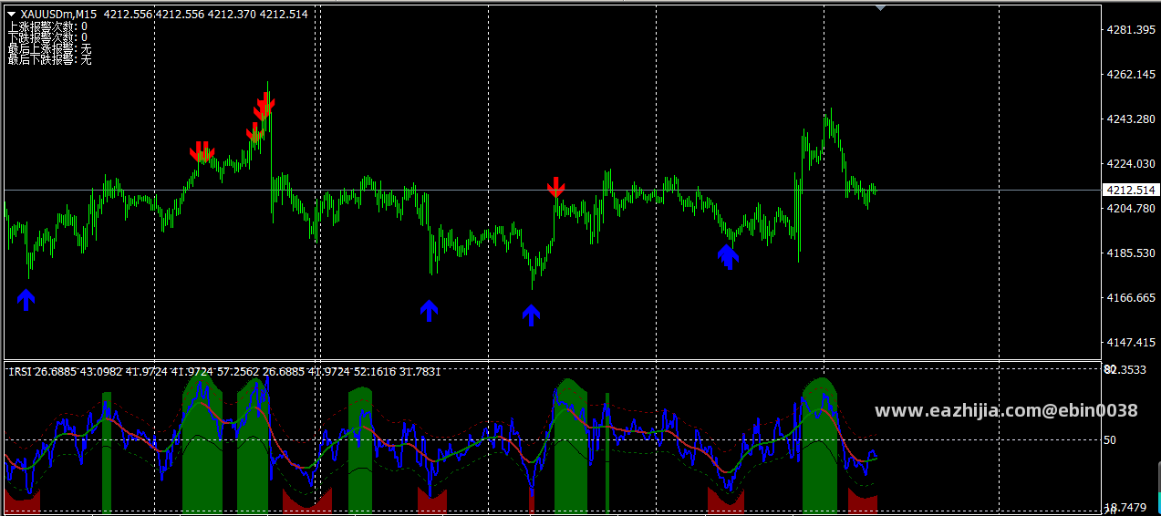Click the 4147.415 price scale value
This screenshot has height=516, width=1161.
(1131, 342)
